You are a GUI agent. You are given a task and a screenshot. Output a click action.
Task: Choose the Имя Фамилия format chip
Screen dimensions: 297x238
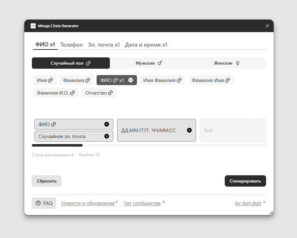click(162, 80)
